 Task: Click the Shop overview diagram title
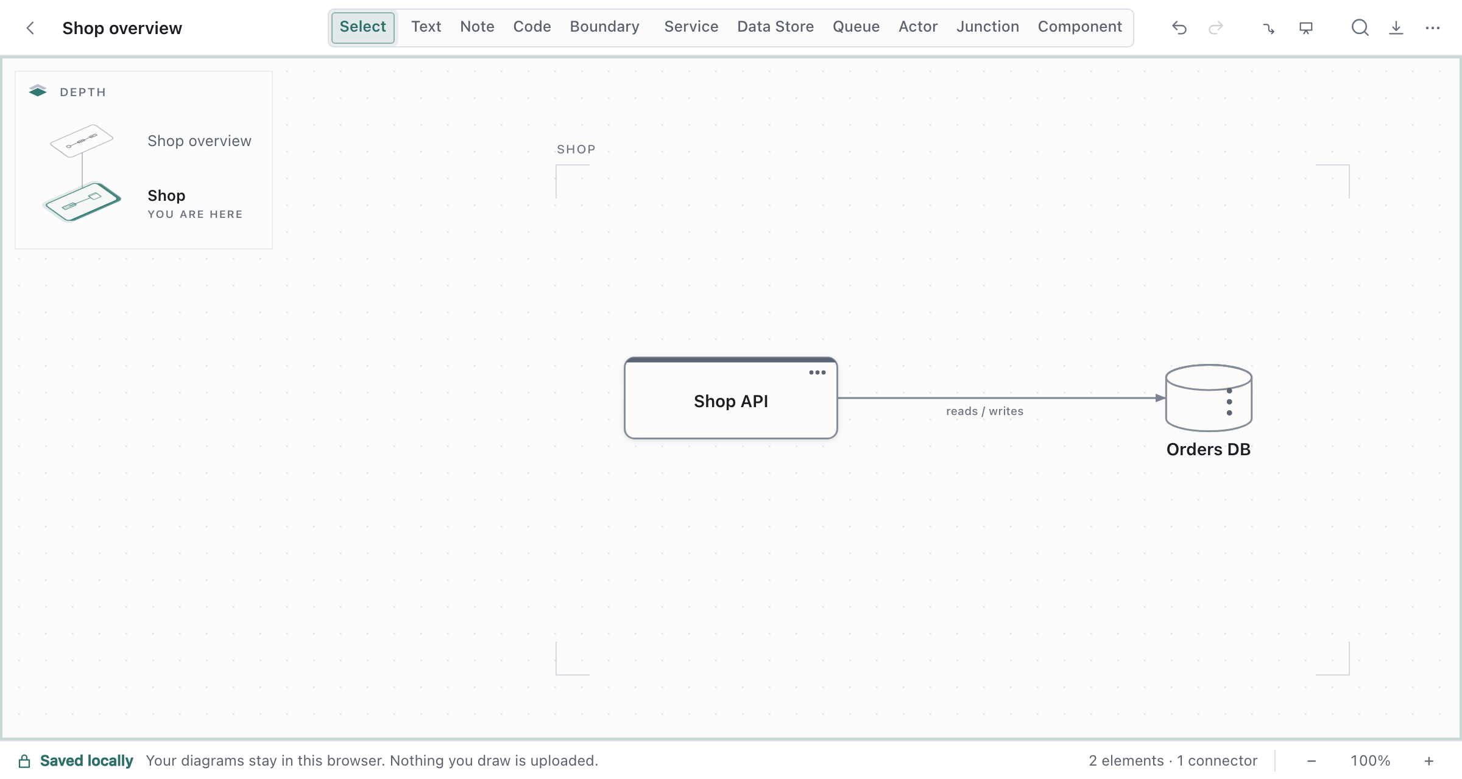point(122,28)
